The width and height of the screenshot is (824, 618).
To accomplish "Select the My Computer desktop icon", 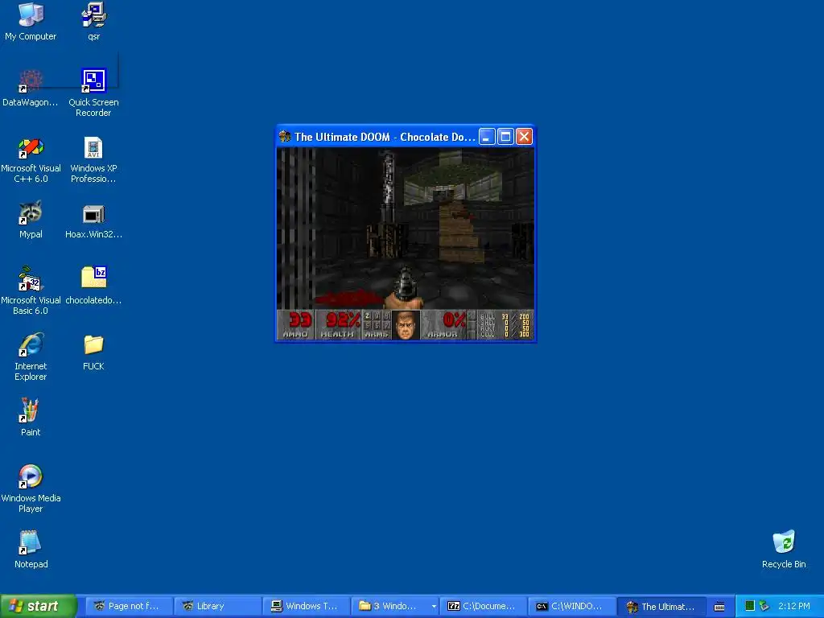I will pos(31,21).
